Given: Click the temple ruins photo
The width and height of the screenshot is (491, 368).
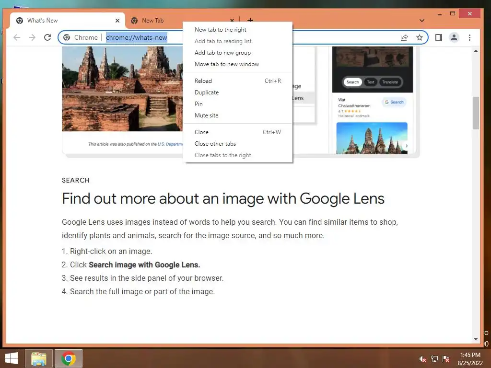Looking at the screenshot, I should coord(122,89).
